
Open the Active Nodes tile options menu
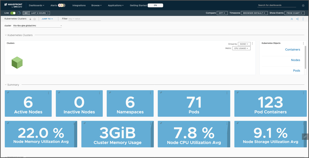pos(48,93)
